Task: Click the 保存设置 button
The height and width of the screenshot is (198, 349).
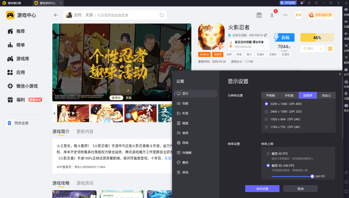Action: [262, 189]
